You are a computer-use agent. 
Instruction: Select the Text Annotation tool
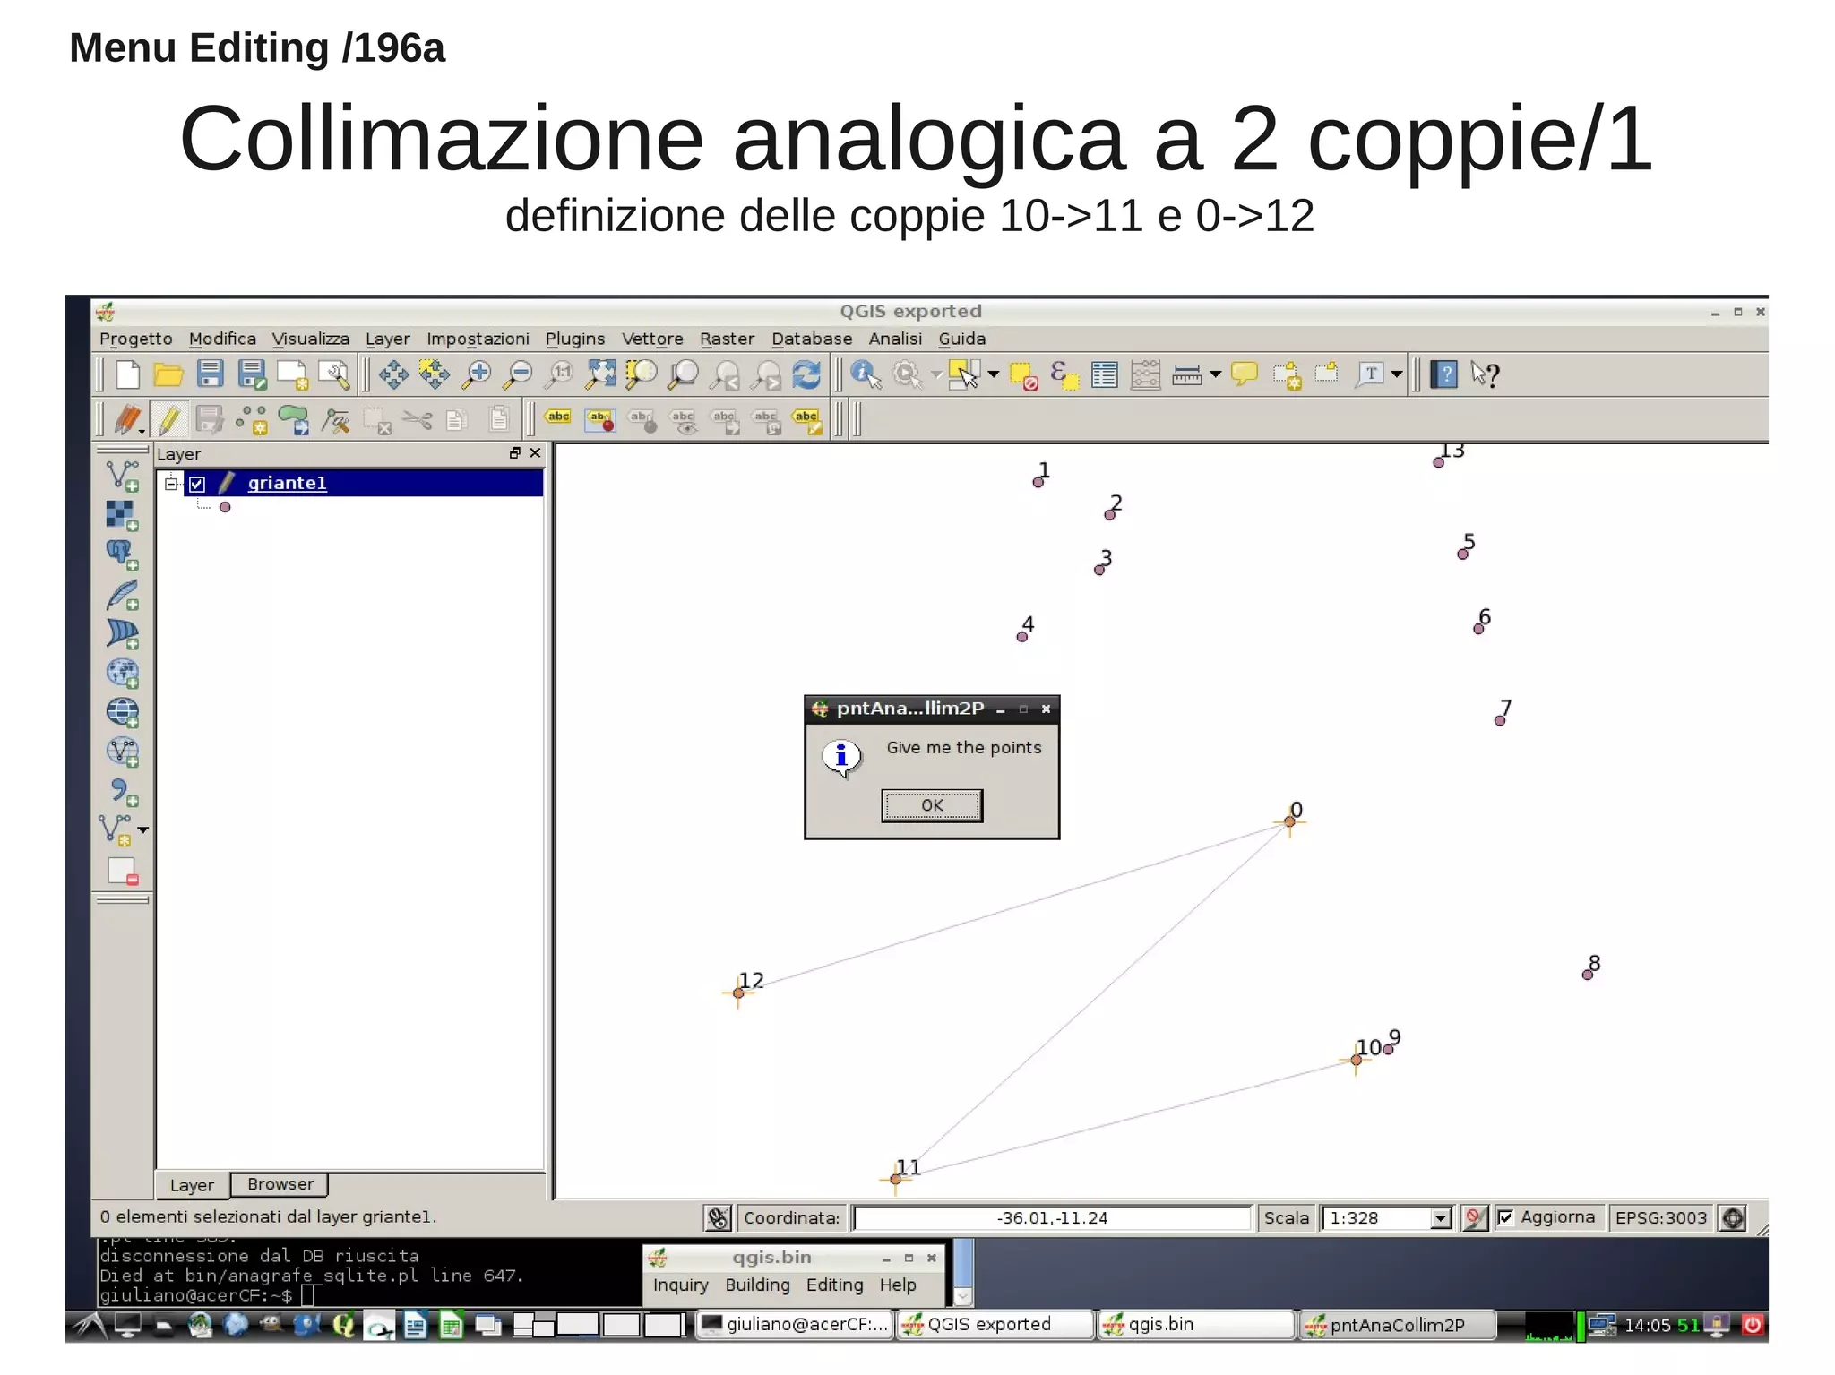[x=1369, y=374]
